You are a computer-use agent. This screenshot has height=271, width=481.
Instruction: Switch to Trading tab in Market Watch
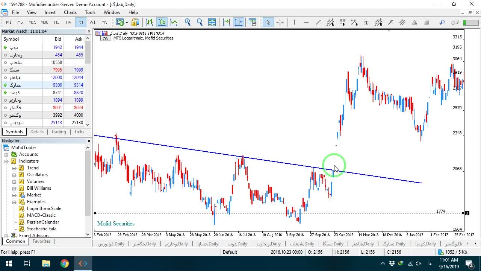(59, 132)
